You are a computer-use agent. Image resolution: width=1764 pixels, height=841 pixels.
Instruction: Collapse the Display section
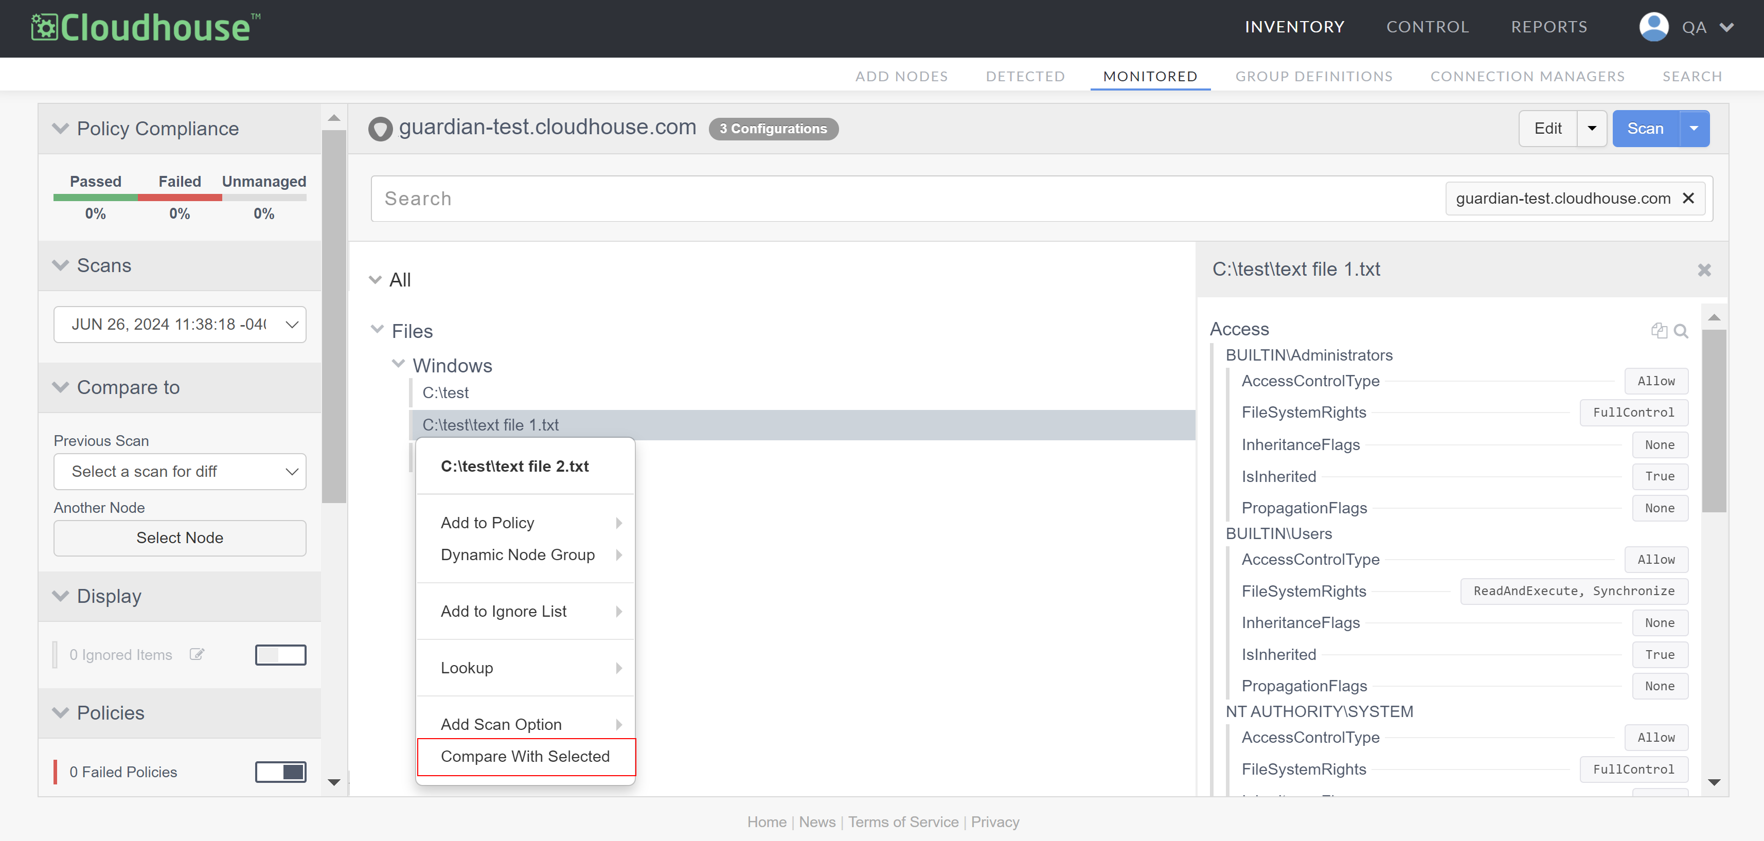click(x=61, y=597)
